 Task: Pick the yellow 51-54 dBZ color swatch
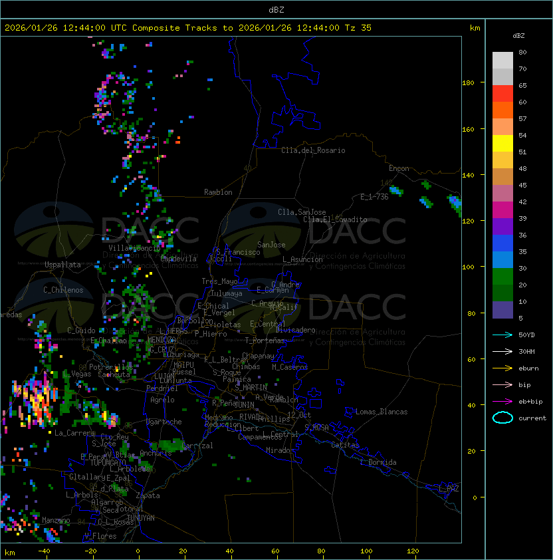pyautogui.click(x=502, y=144)
